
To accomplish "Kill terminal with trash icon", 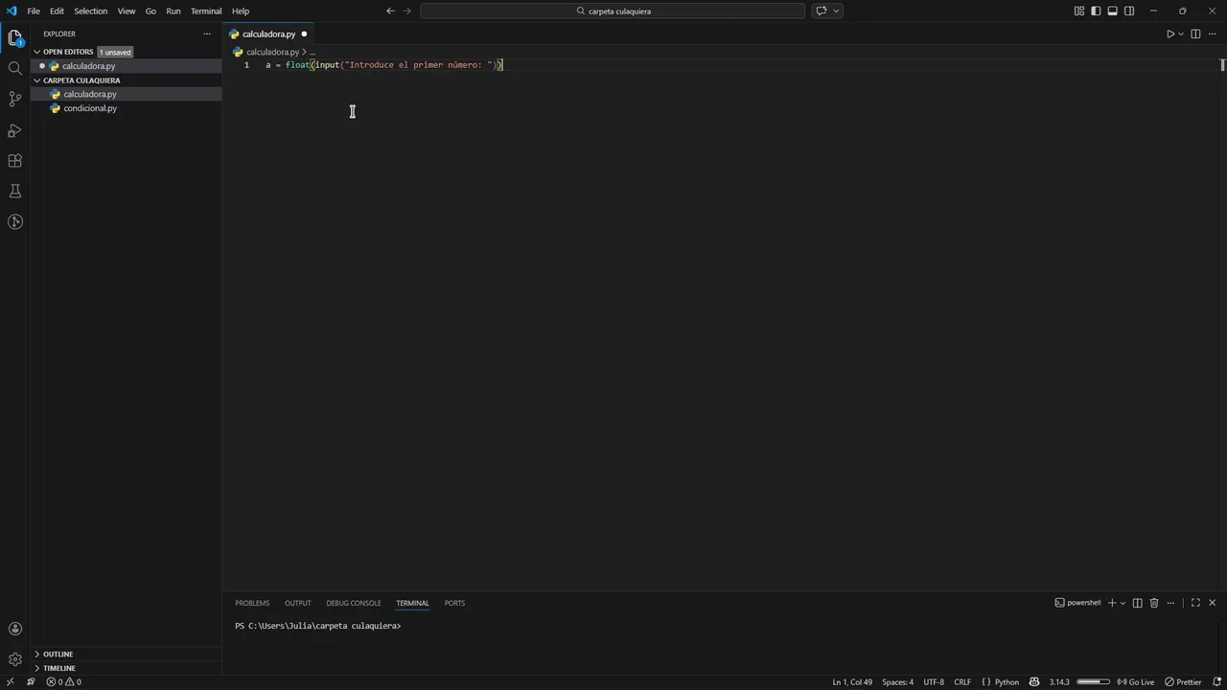I will pos(1154,603).
